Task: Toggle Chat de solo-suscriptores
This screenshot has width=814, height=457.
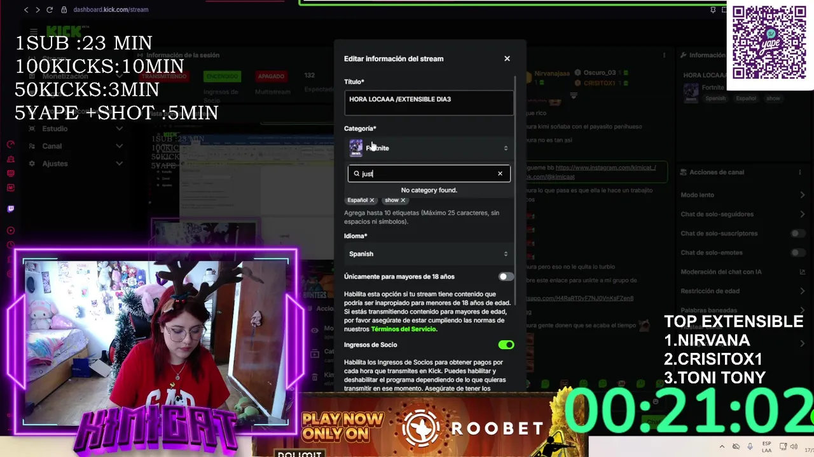Action: [797, 234]
